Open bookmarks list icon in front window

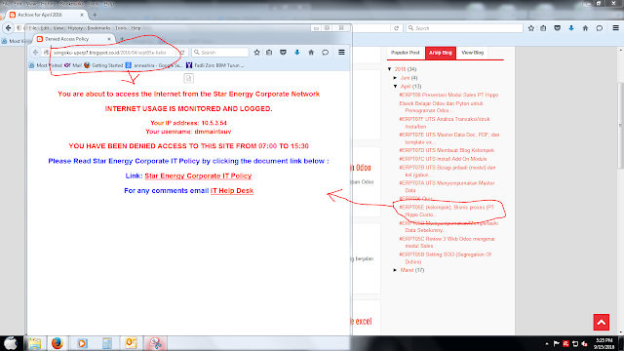click(269, 52)
